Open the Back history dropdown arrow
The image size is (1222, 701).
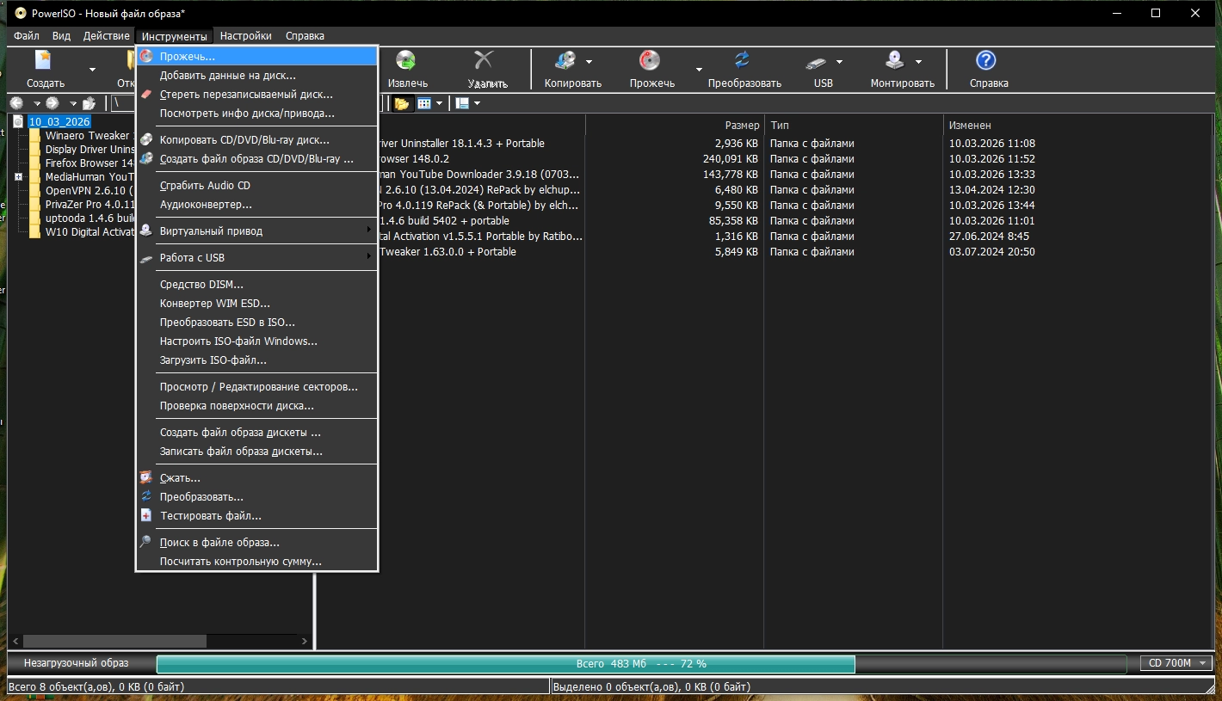click(x=36, y=104)
